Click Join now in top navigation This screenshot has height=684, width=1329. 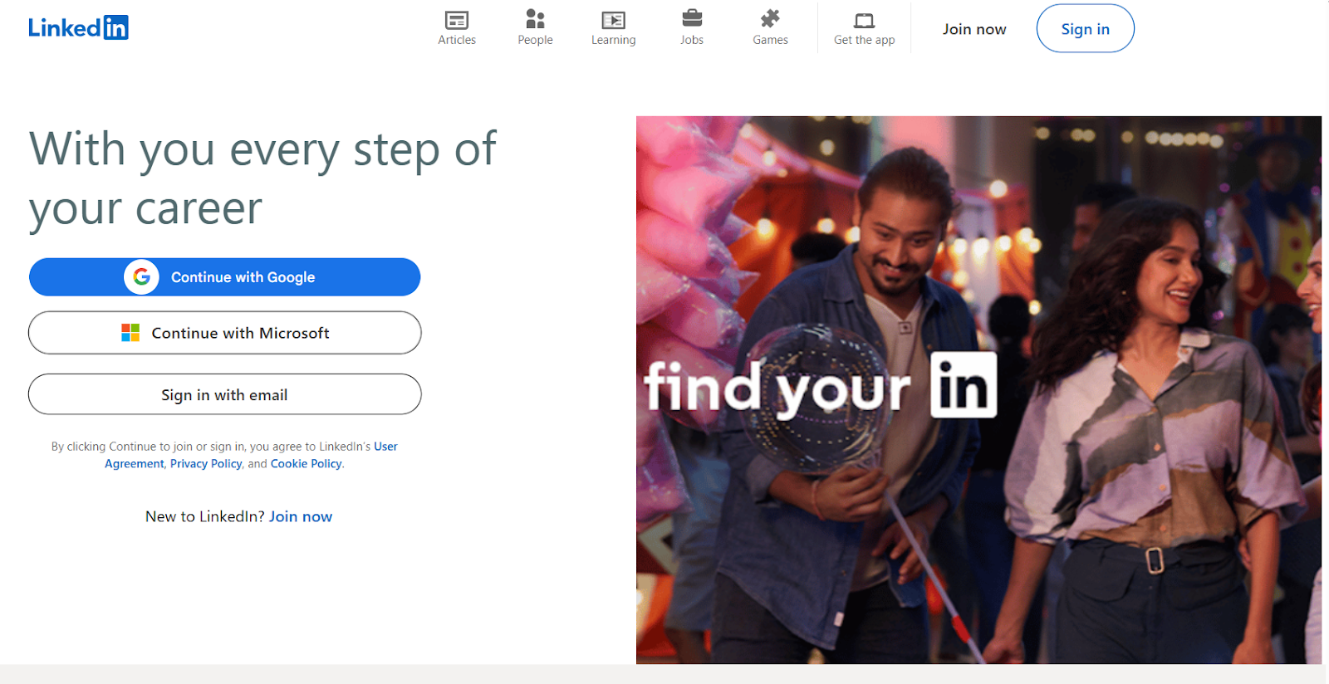[974, 29]
